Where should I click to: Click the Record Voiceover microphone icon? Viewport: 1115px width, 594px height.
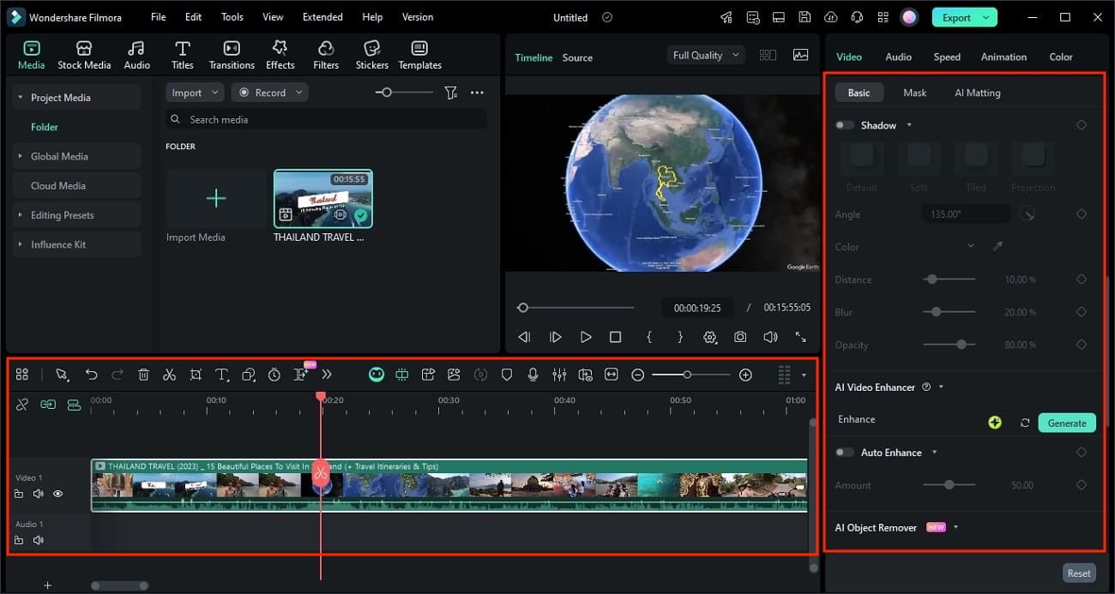tap(533, 375)
